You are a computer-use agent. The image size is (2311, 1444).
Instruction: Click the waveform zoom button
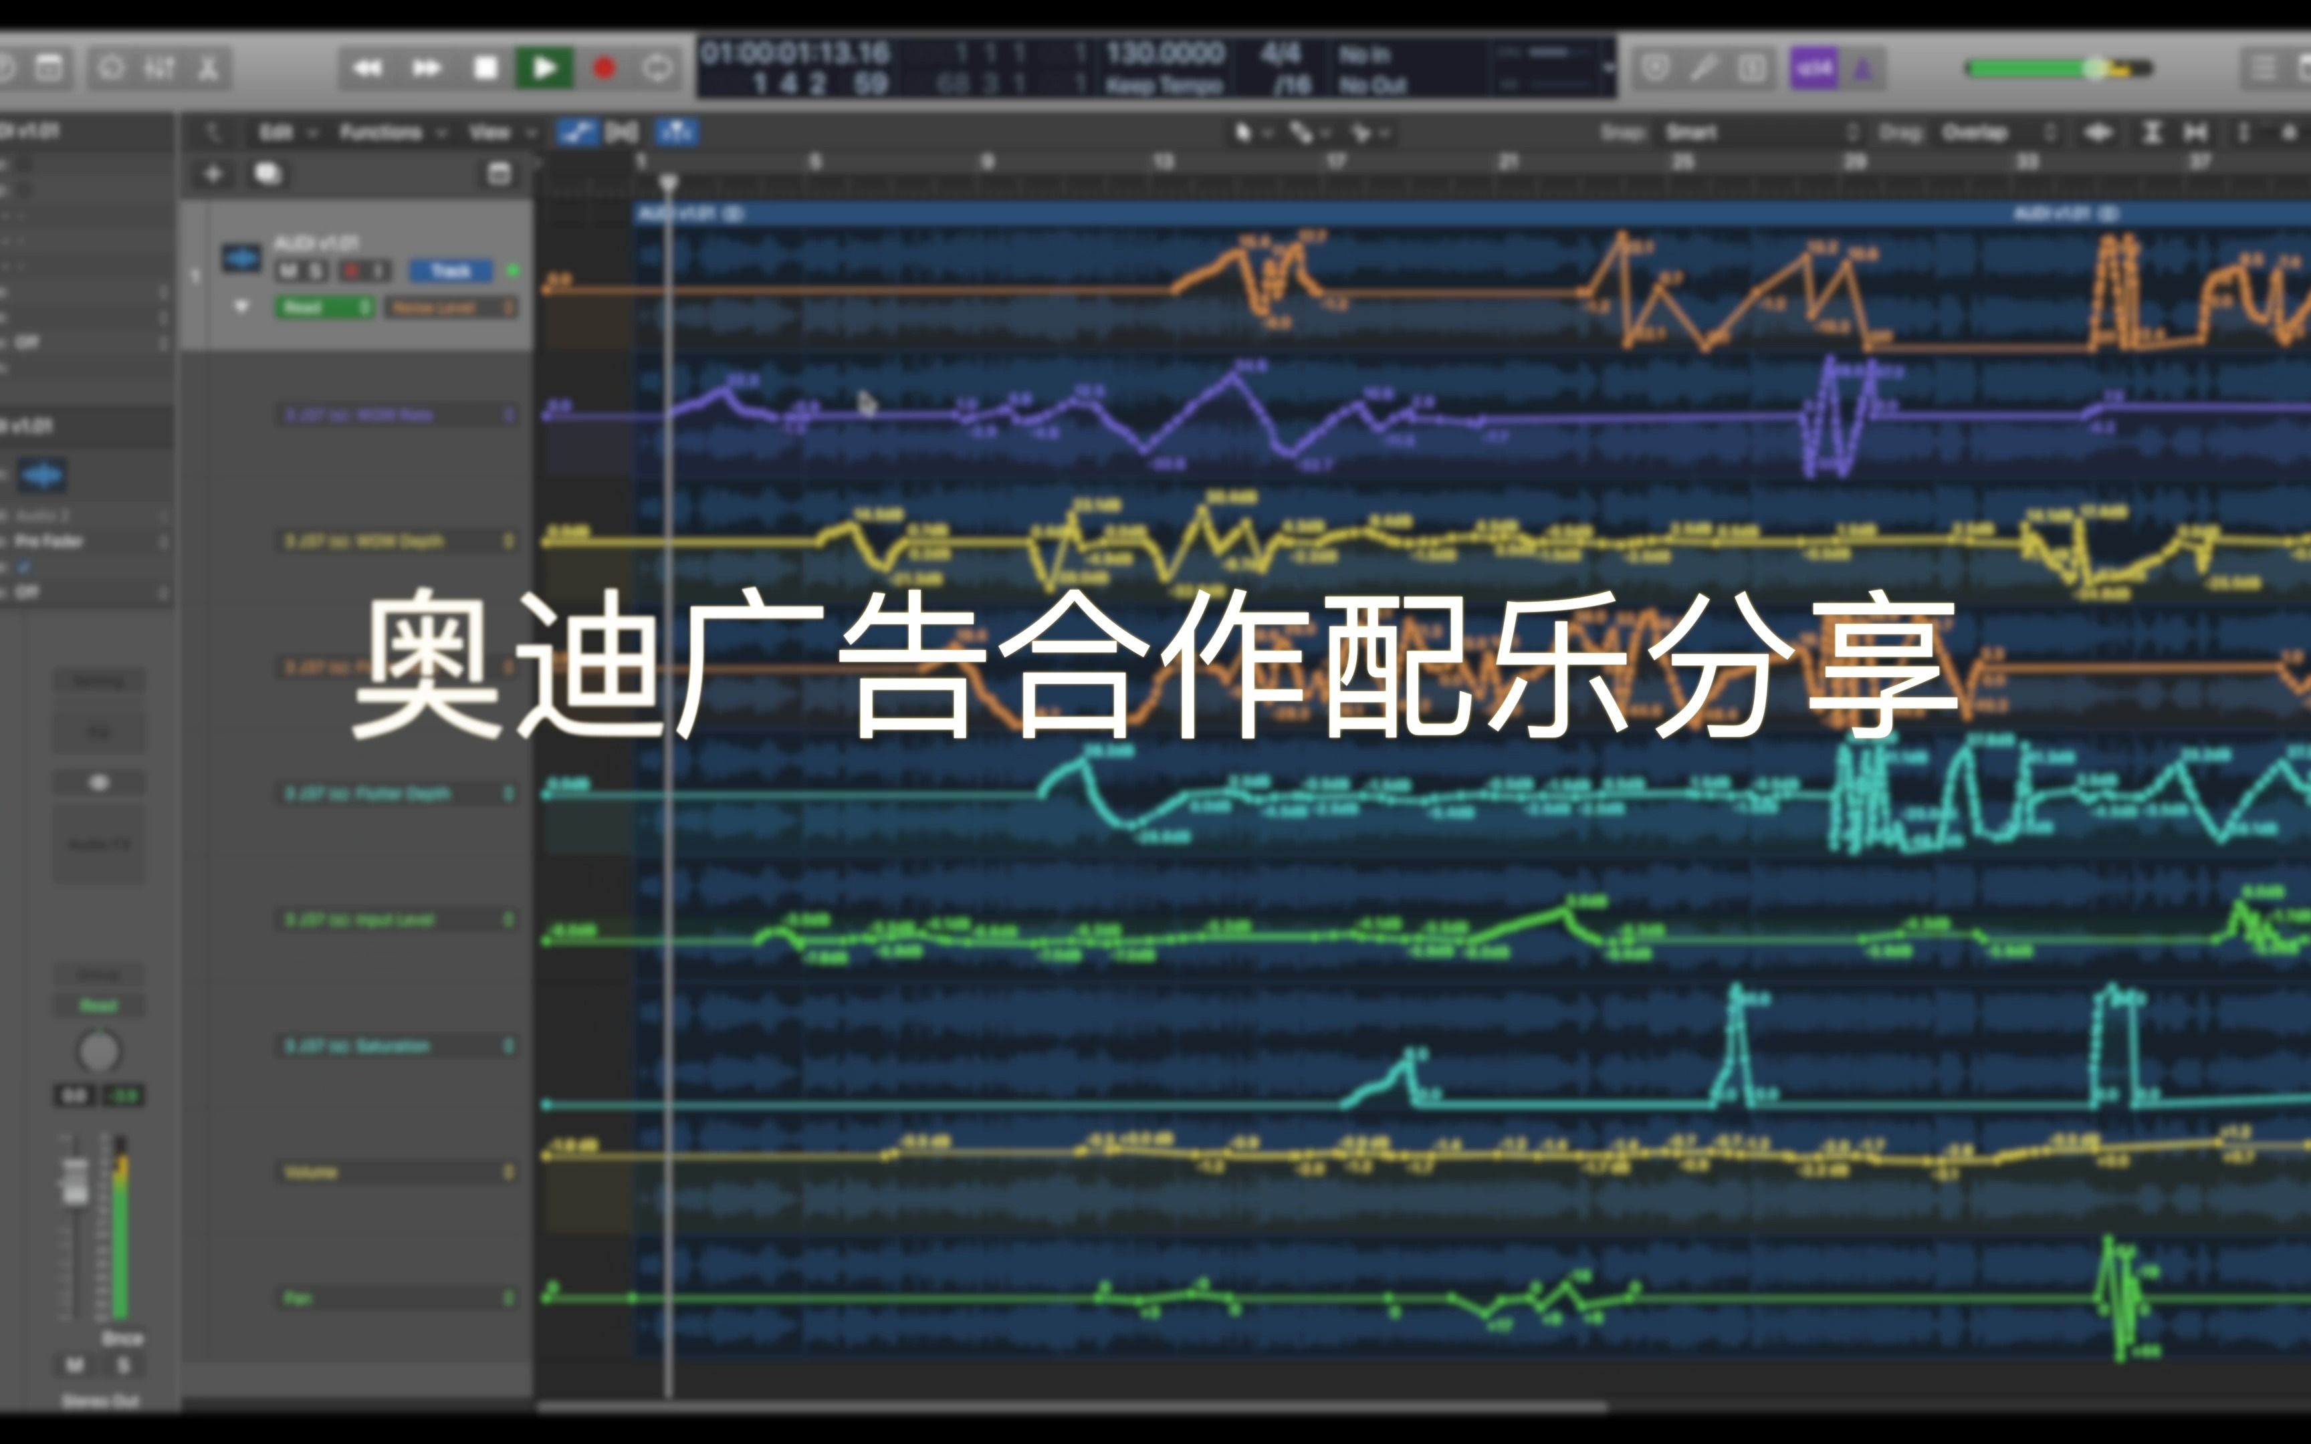(2098, 133)
